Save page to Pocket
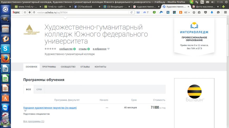 click(206, 12)
